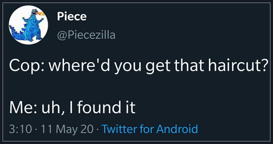This screenshot has width=273, height=144.
Task: Click the Twitter for Android source link
Action: [x=150, y=129]
